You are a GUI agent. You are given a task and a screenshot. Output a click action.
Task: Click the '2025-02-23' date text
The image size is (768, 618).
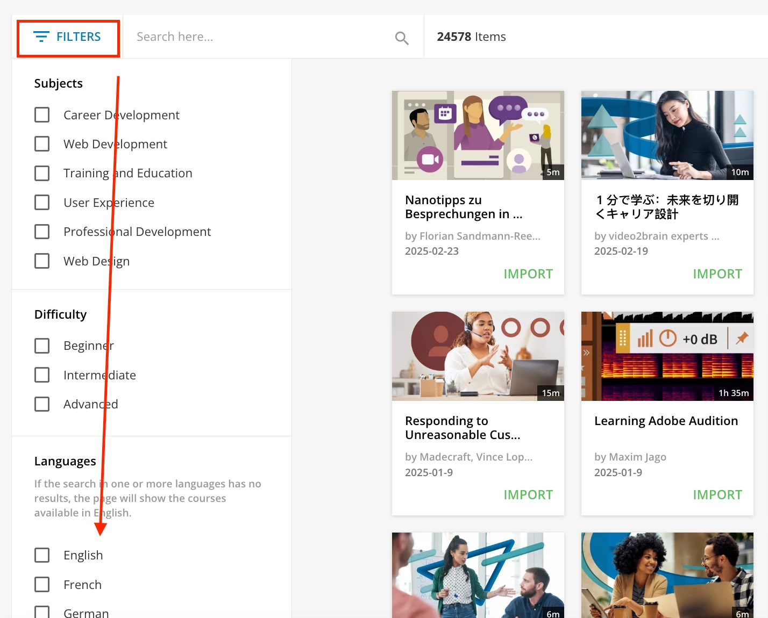(432, 251)
